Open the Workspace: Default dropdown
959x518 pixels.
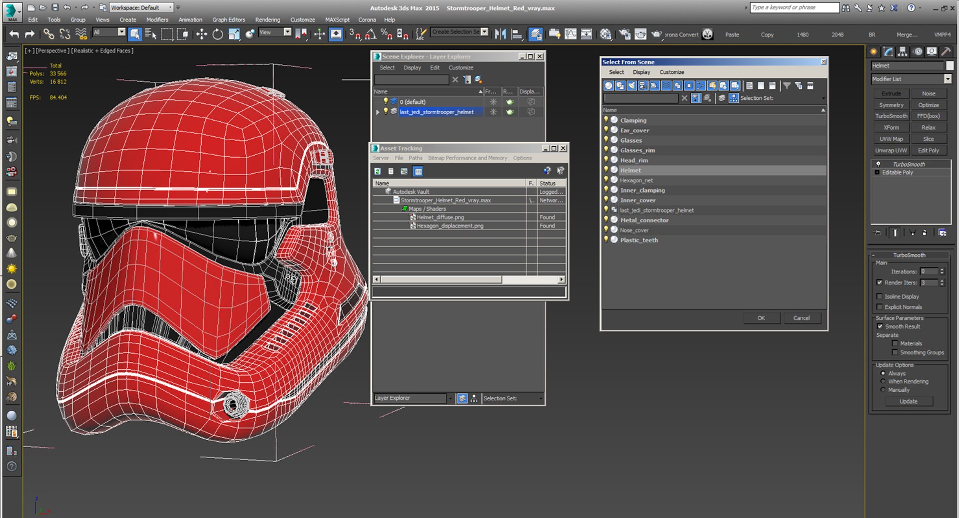141,7
